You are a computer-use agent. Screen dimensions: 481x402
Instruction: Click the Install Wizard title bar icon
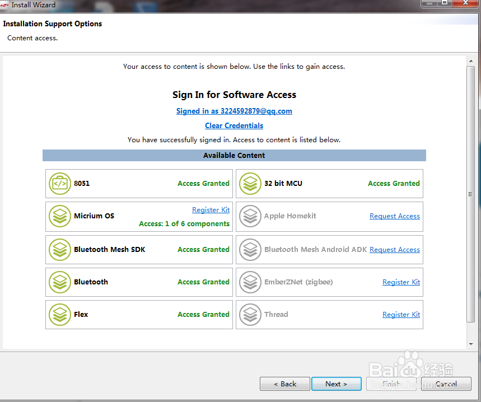(4, 5)
